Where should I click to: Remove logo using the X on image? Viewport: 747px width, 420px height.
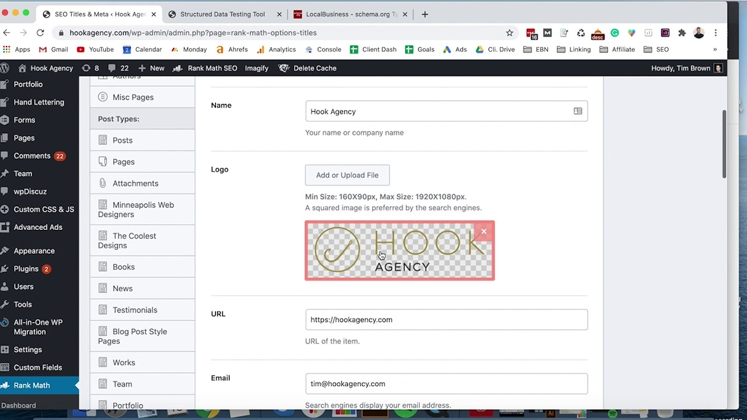(484, 232)
